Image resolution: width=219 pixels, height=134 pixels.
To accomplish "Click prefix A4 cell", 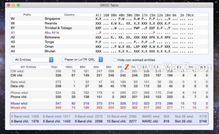I will [x=13, y=46].
